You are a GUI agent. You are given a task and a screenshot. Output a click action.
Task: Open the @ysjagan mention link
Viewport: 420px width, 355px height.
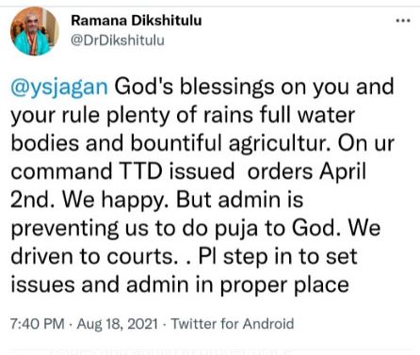[59, 87]
